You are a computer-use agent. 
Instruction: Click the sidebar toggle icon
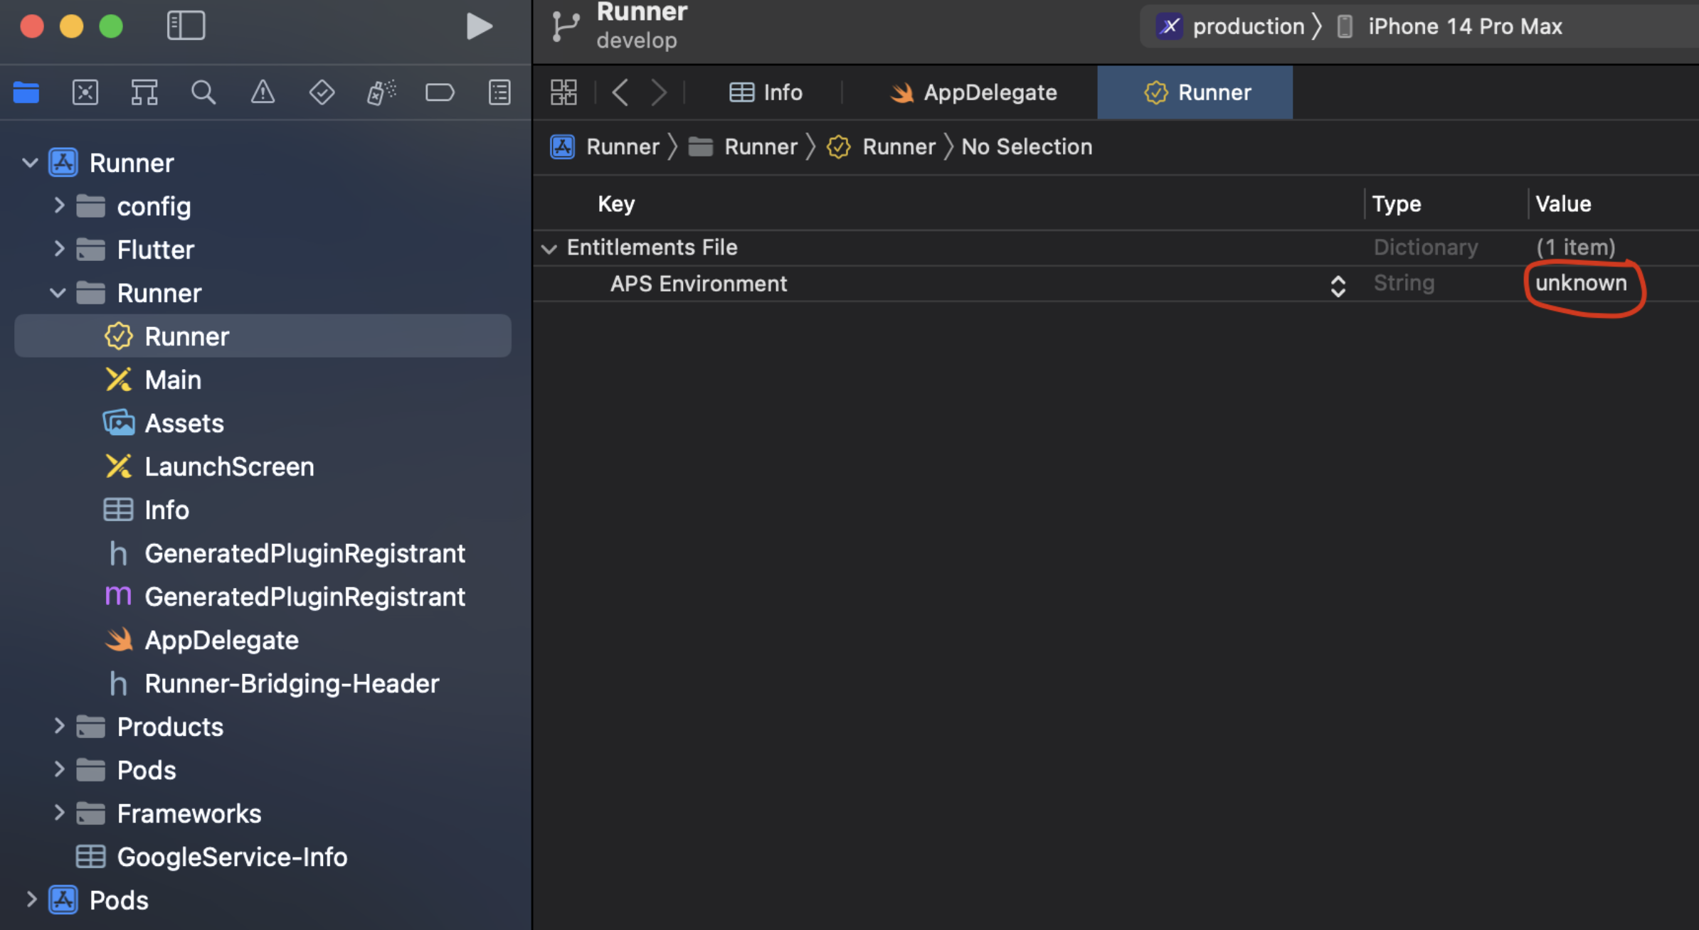(186, 25)
